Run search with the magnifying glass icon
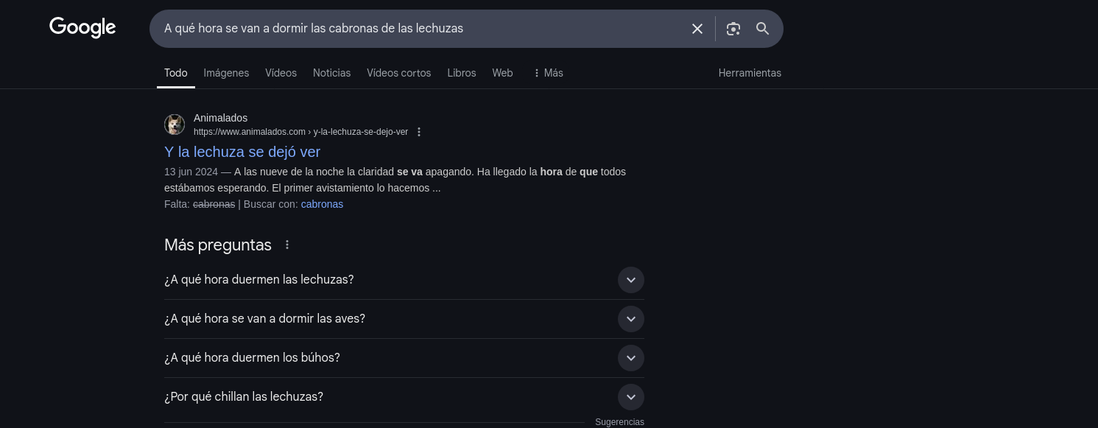Viewport: 1098px width, 428px height. tap(763, 29)
